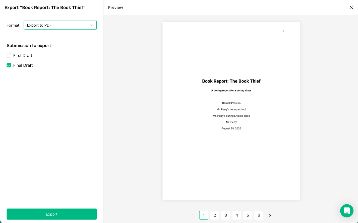Open the chat support widget

[347, 211]
